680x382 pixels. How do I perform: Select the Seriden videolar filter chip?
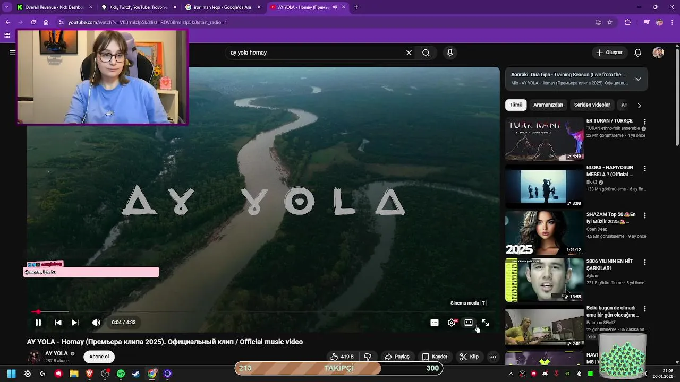coord(592,105)
